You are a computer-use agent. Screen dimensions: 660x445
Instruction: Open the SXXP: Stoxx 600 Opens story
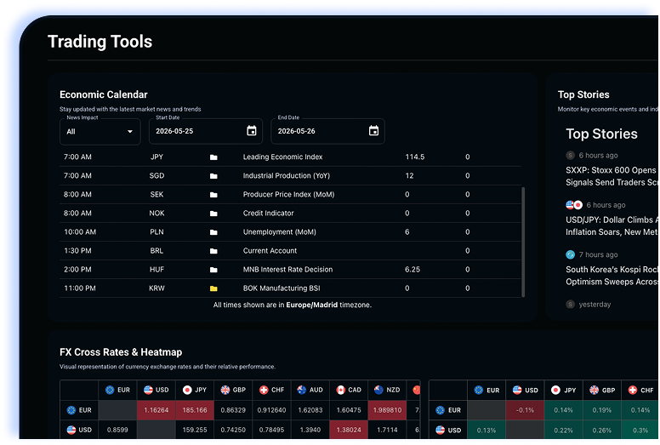tap(612, 176)
